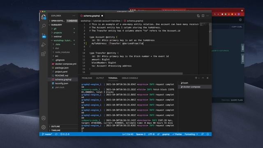
Task: Open errors and warnings count in status bar
Action: tap(65, 134)
